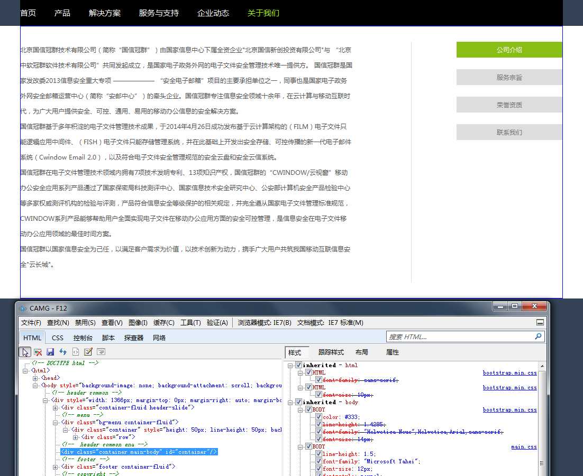Expand the container-fluid header-slide div
The height and width of the screenshot is (476, 583).
point(56,408)
